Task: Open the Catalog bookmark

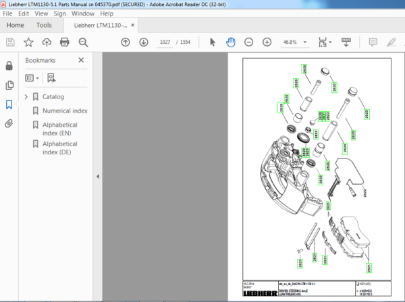Action: point(53,96)
